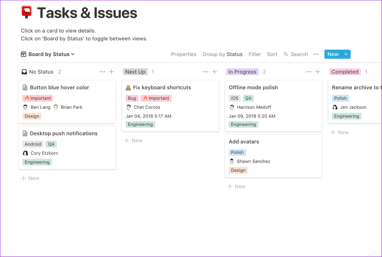Click the Next Up status label

click(135, 72)
